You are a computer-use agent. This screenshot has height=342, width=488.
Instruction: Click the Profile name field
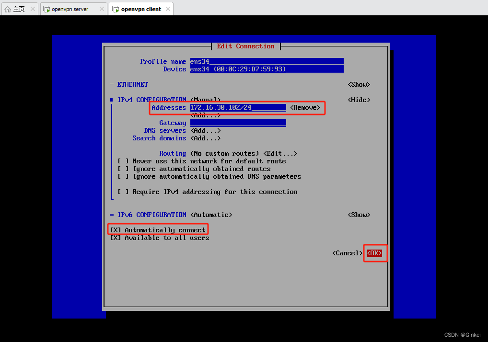pos(267,61)
